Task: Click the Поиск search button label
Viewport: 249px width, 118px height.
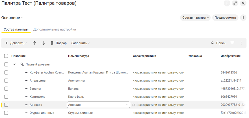Action: coord(221,43)
